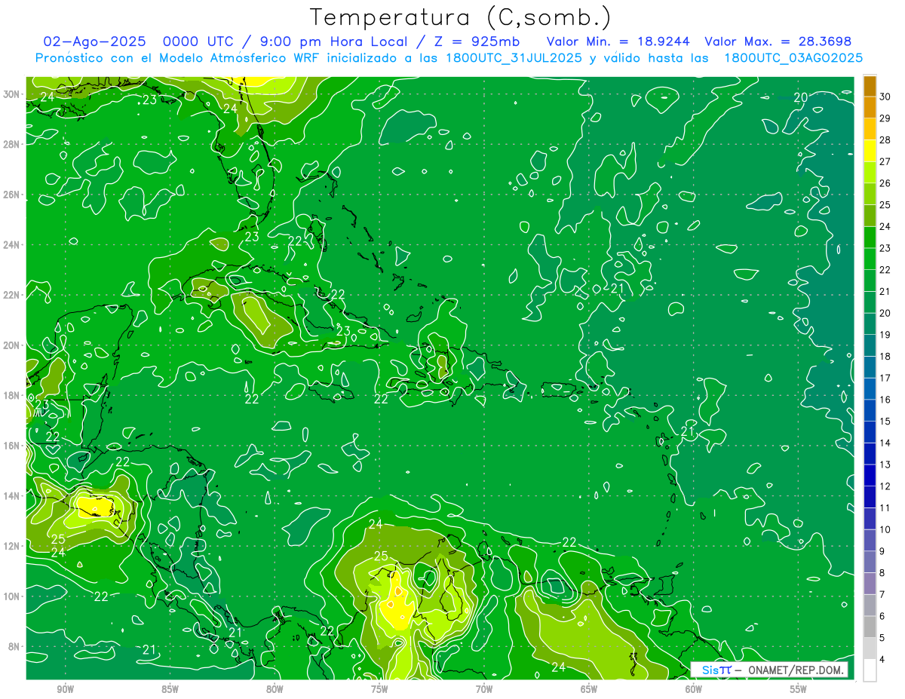Click the legend scale value '7'
This screenshot has height=699, width=905.
pos(883,595)
